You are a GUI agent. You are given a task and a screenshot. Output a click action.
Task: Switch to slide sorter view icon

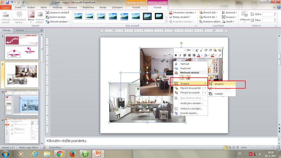230,148
